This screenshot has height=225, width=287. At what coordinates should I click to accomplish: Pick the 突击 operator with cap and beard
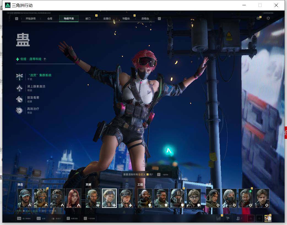pos(25,198)
